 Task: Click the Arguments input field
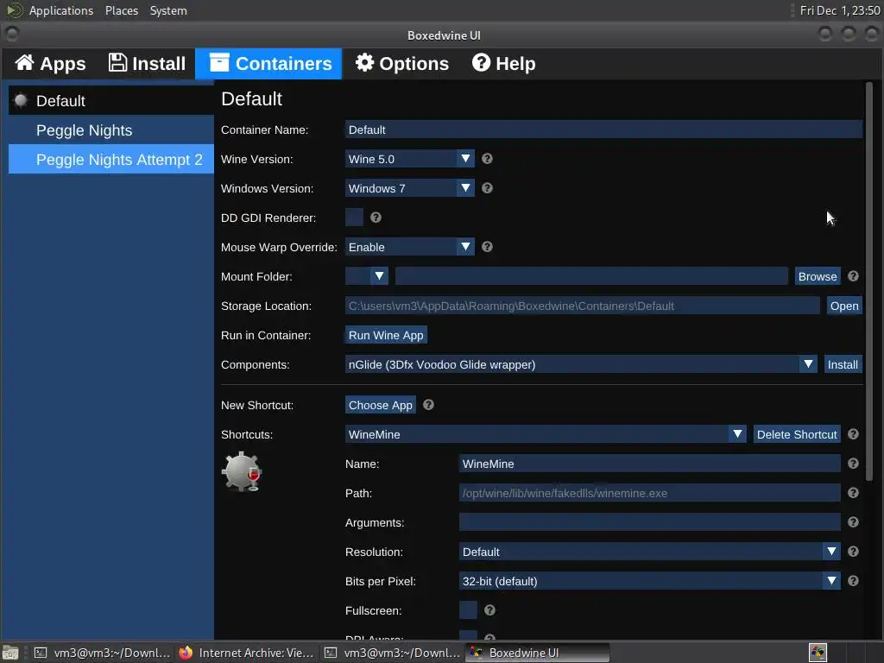[649, 522]
